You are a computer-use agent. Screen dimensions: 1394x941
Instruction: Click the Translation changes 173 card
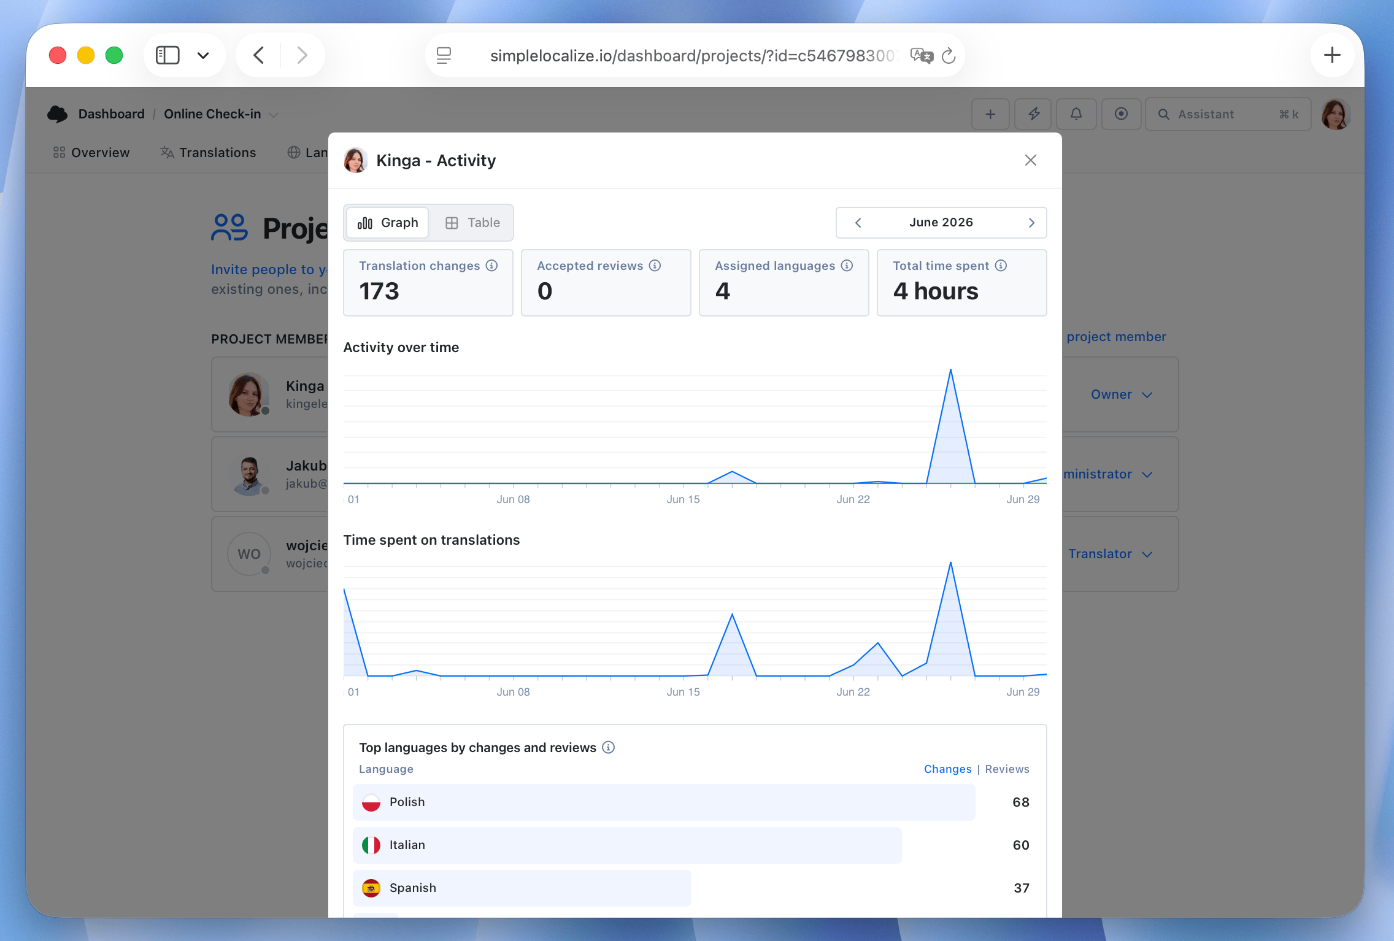pos(428,283)
